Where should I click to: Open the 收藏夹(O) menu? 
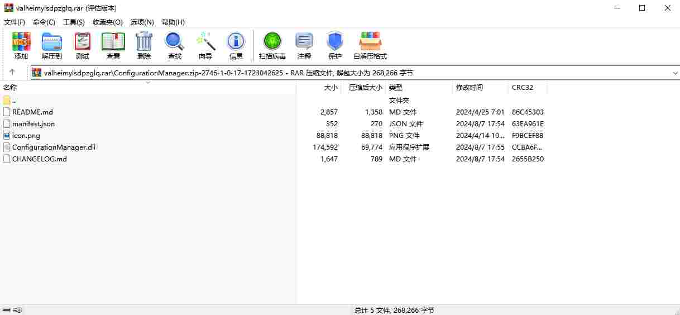pyautogui.click(x=108, y=22)
